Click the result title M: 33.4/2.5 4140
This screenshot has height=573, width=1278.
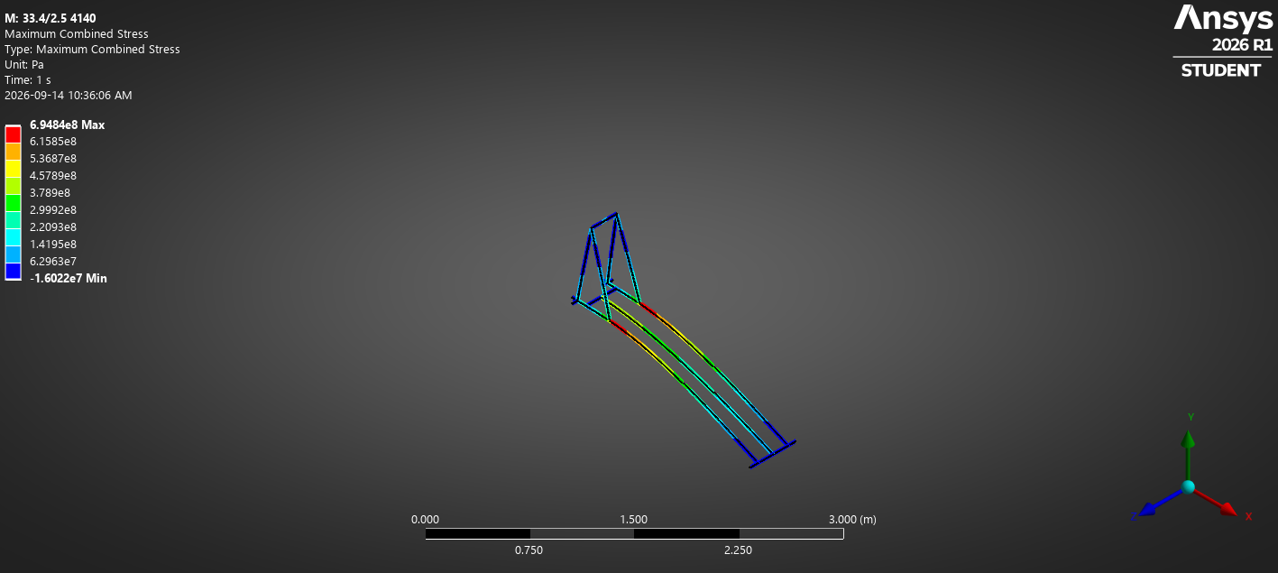(x=51, y=18)
